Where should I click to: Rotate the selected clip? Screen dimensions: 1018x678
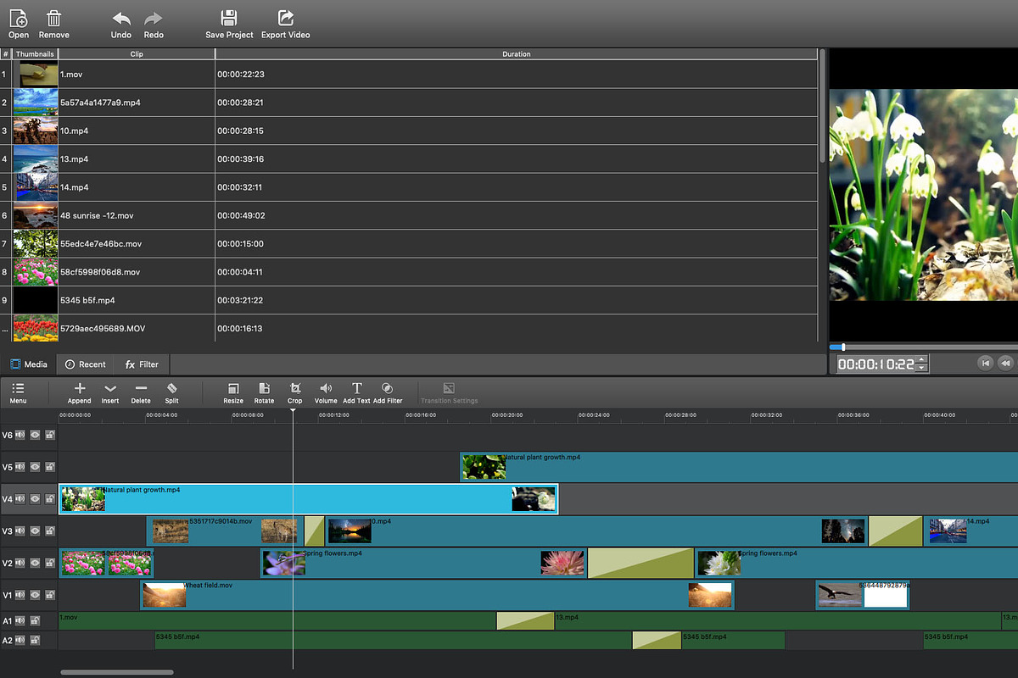(265, 388)
